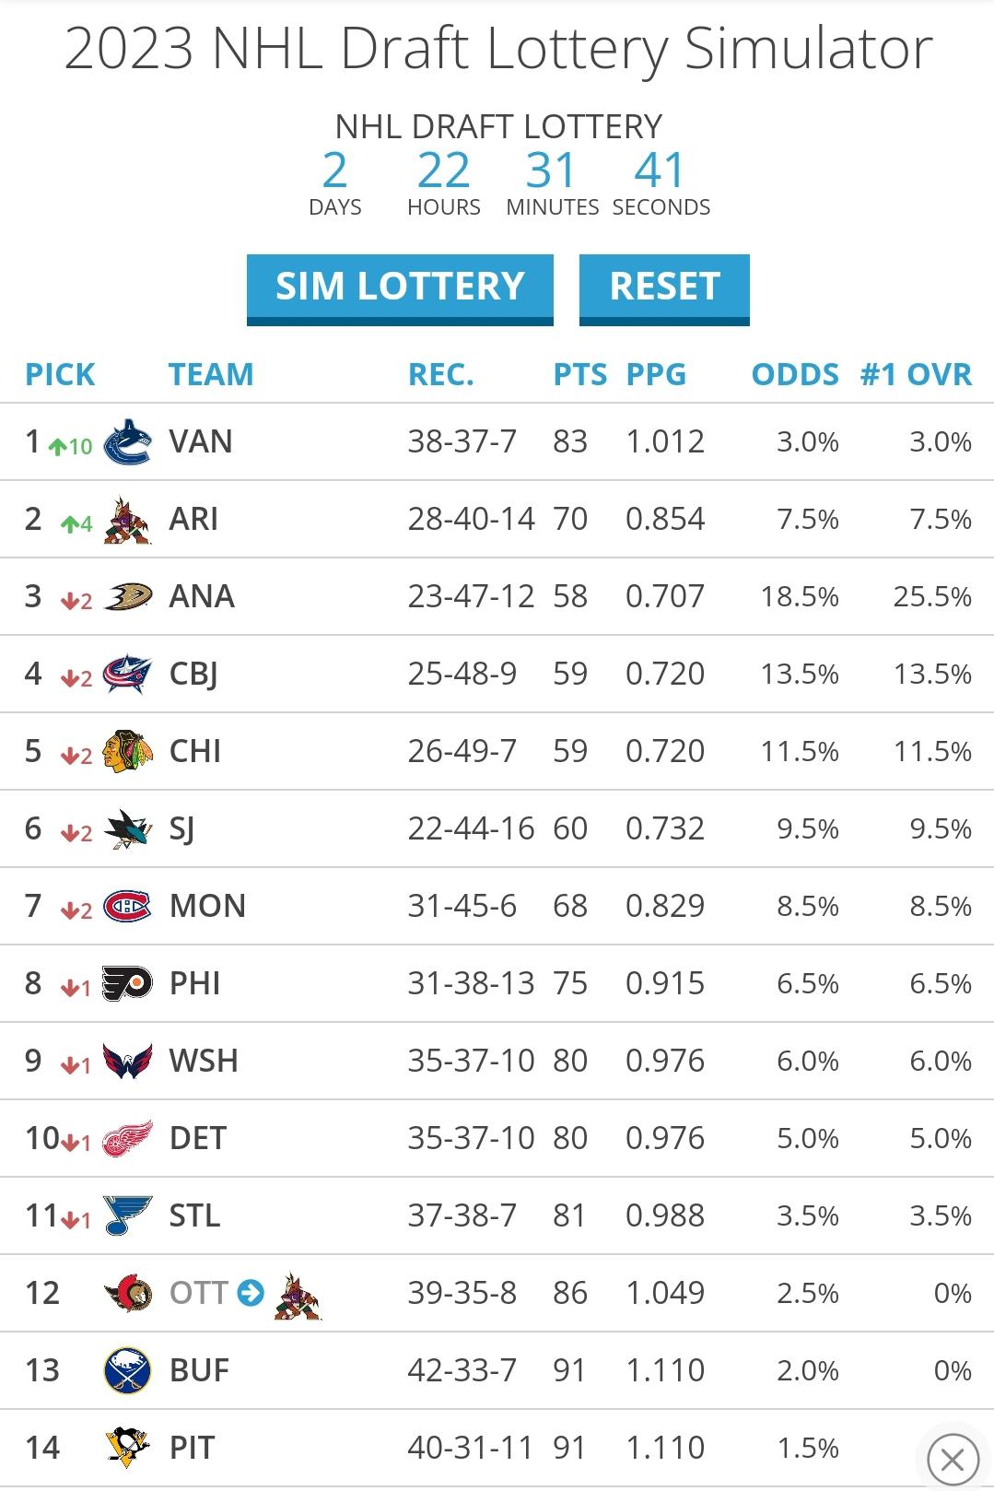This screenshot has height=1491, width=994.
Task: Click the PICK column header
Action: pyautogui.click(x=60, y=374)
